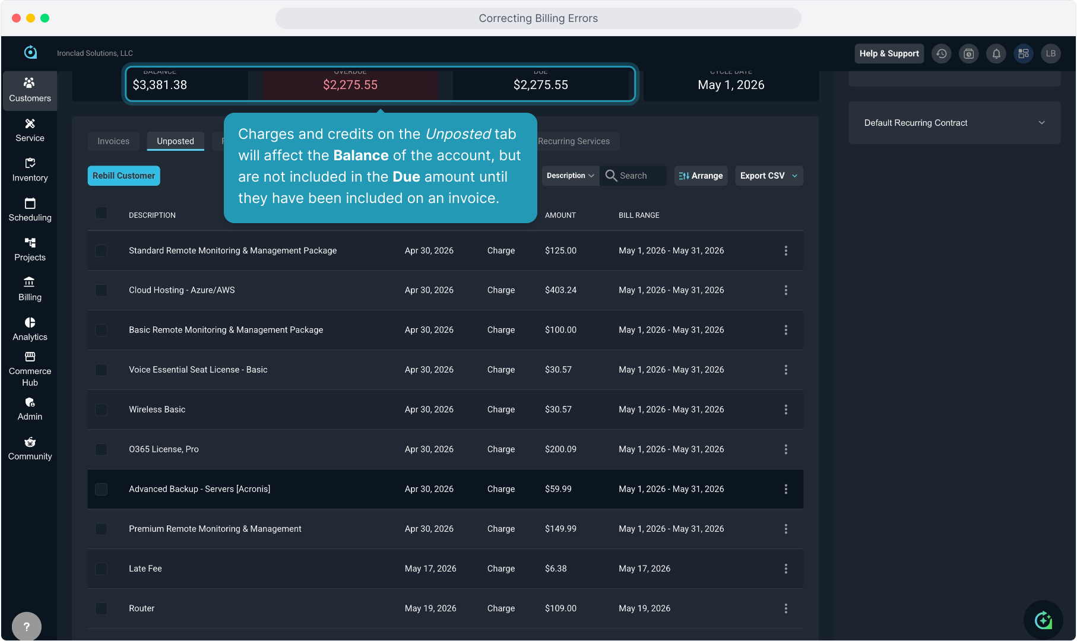Image resolution: width=1077 pixels, height=641 pixels.
Task: Tick the Router row checkbox
Action: click(x=102, y=608)
